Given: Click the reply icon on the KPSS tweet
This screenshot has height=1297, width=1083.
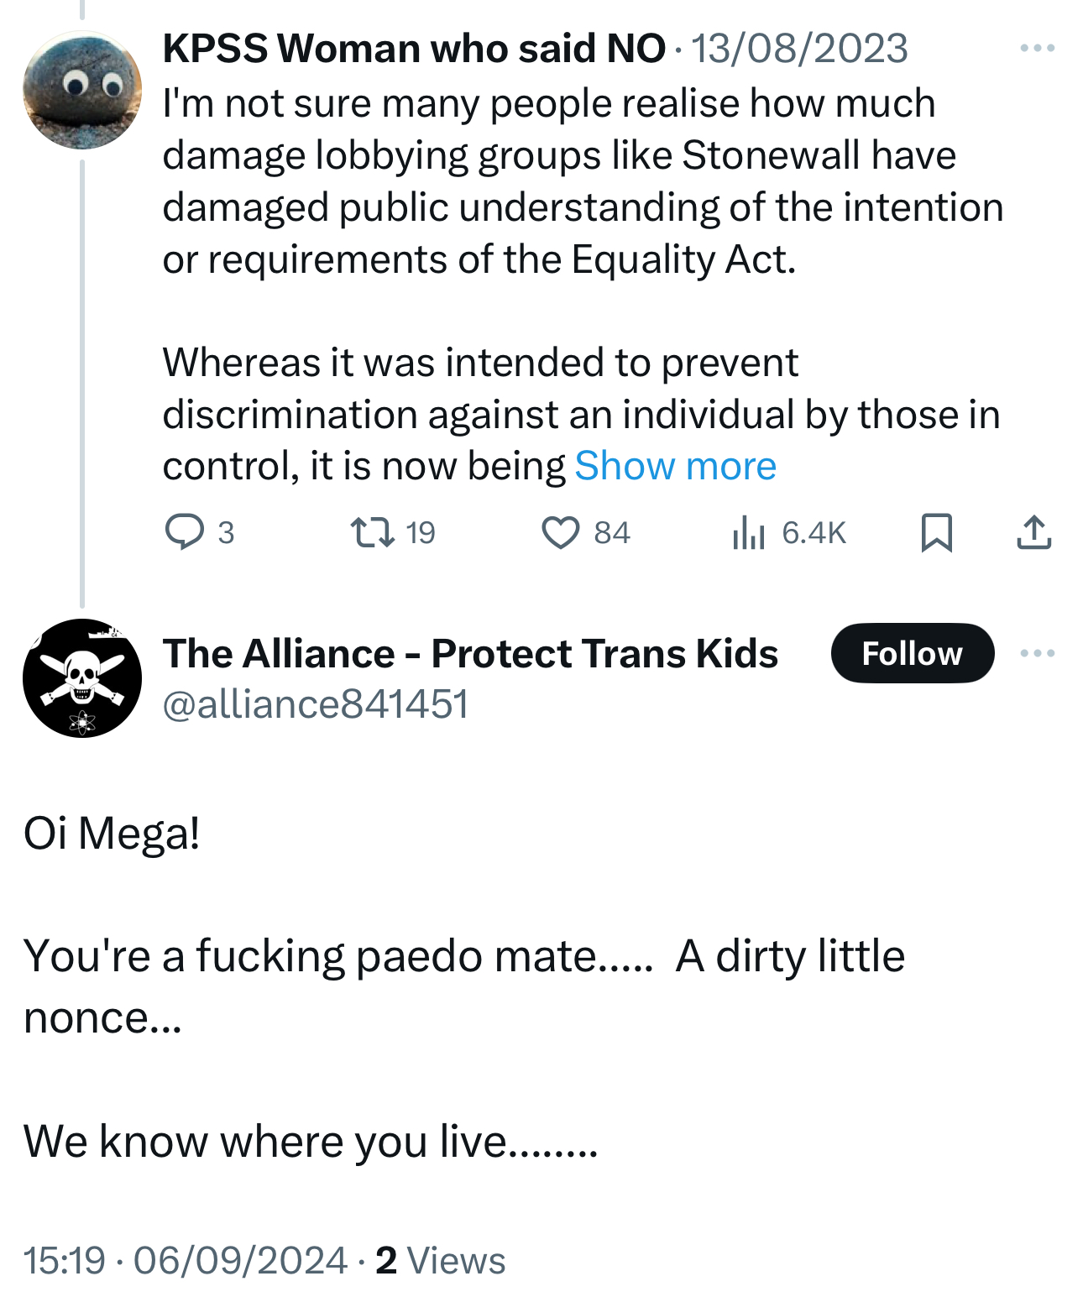Looking at the screenshot, I should 185,532.
